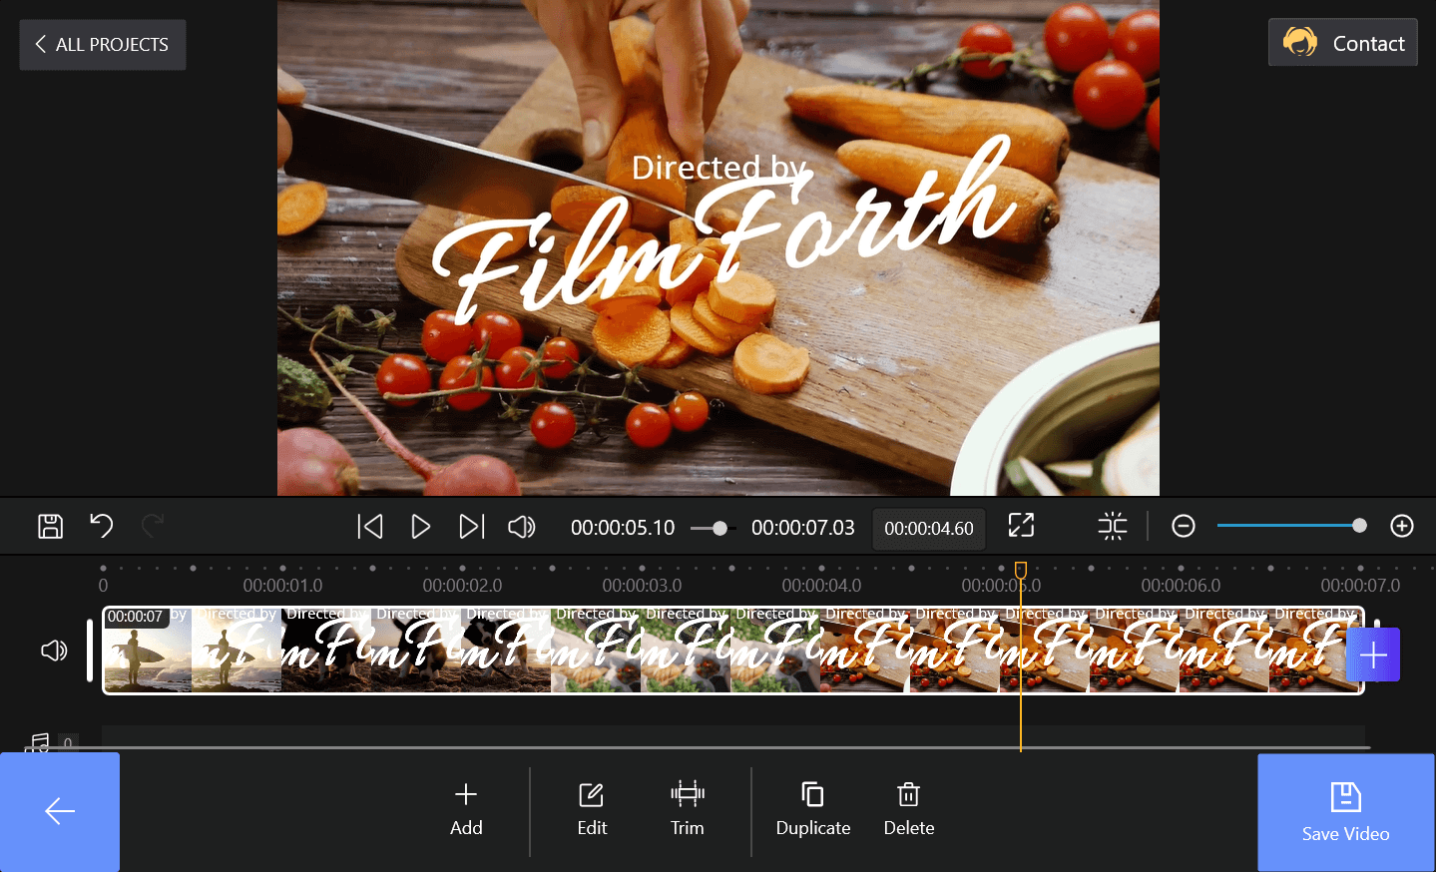Toggle the preview volume speaker

522,526
